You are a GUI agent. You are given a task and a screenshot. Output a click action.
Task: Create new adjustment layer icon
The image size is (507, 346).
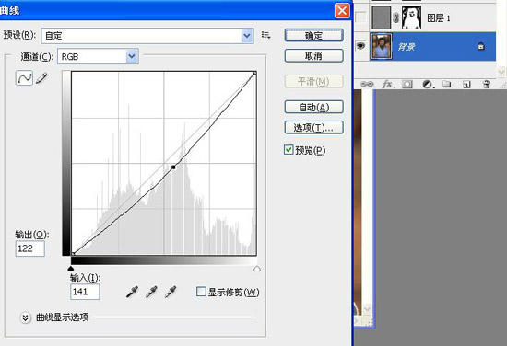pyautogui.click(x=428, y=85)
